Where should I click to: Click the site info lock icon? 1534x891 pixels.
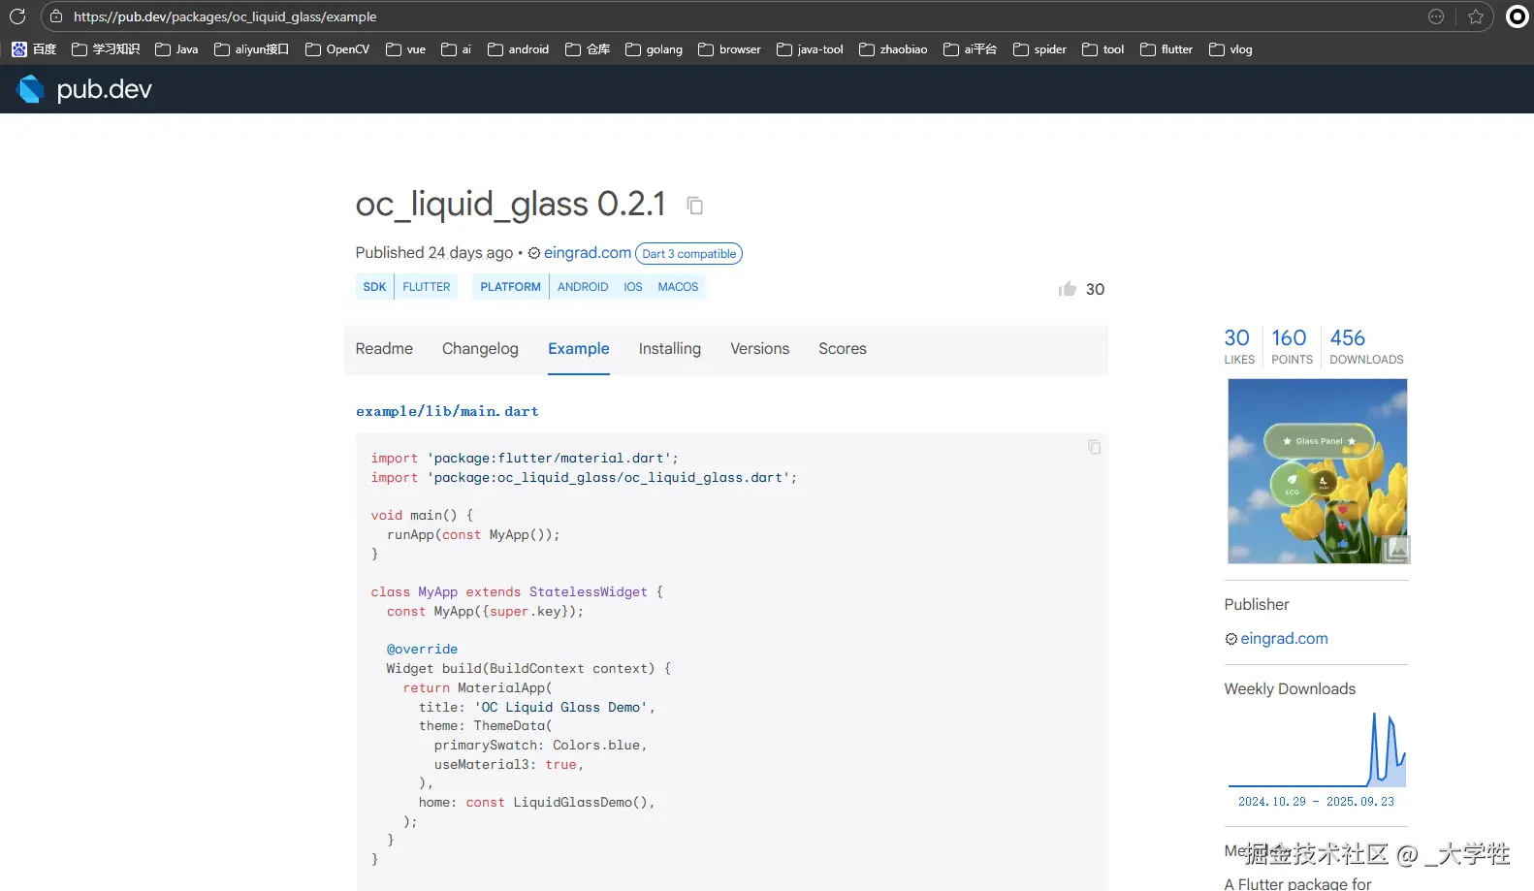[56, 16]
